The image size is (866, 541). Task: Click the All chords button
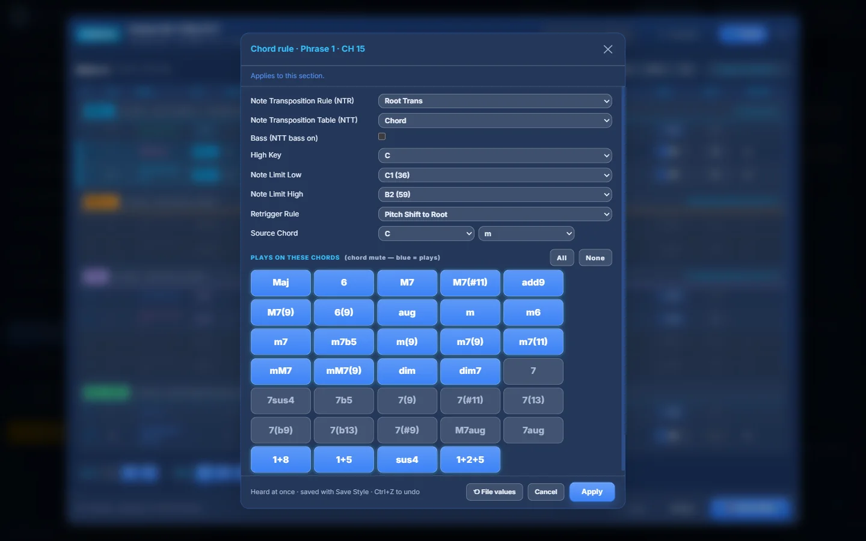pos(562,258)
